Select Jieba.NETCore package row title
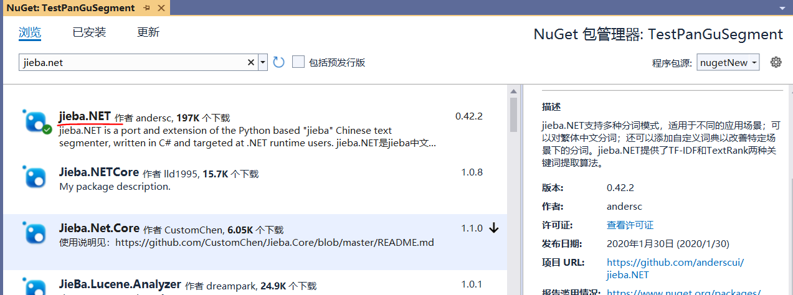The width and height of the screenshot is (793, 295). pyautogui.click(x=99, y=172)
